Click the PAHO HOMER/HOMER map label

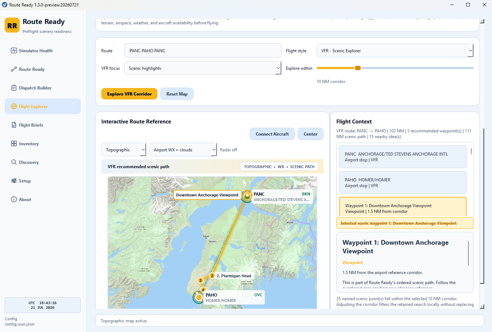point(234,298)
